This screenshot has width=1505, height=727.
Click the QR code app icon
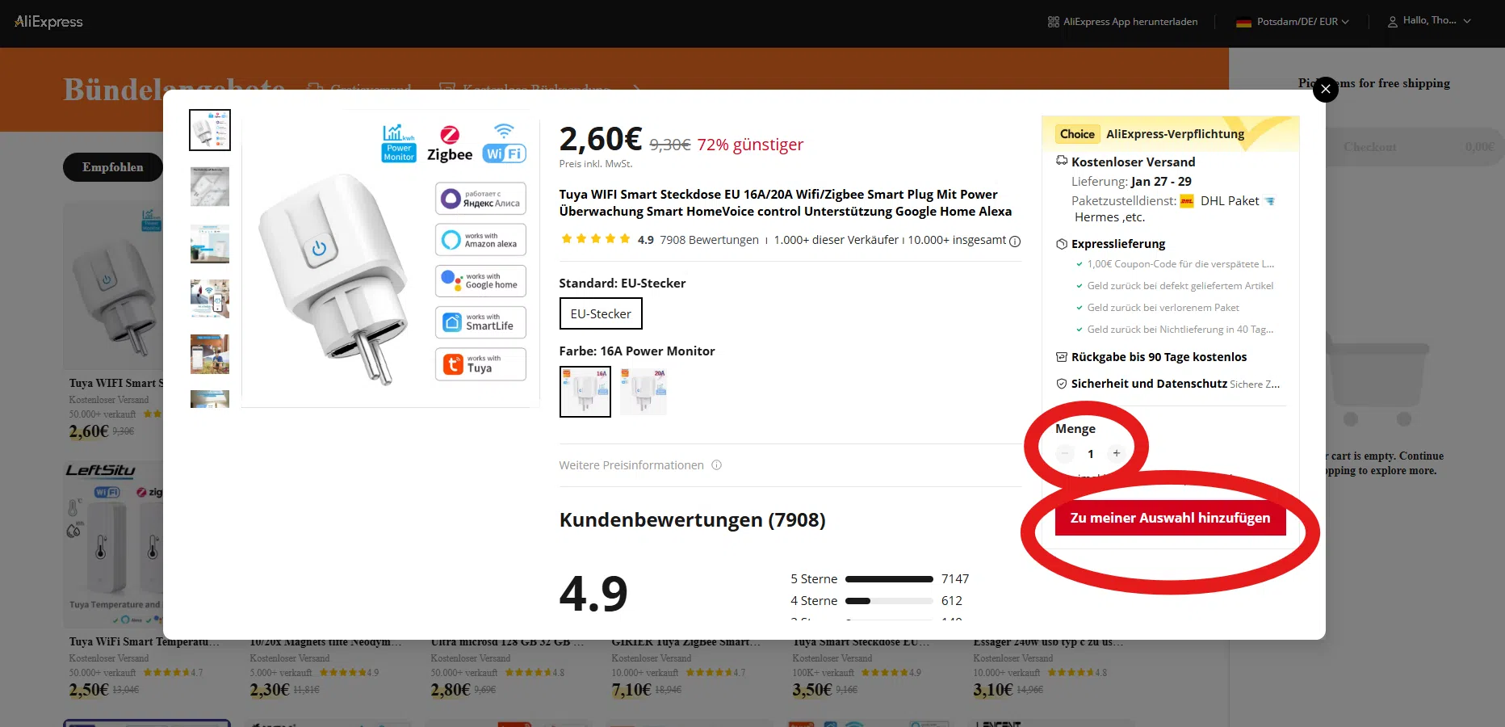tap(1053, 22)
